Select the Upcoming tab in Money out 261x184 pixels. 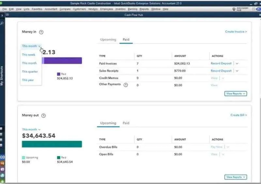click(x=108, y=123)
